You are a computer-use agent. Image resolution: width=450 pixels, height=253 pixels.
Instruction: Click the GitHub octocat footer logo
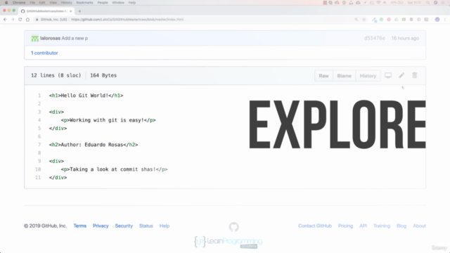tap(234, 227)
